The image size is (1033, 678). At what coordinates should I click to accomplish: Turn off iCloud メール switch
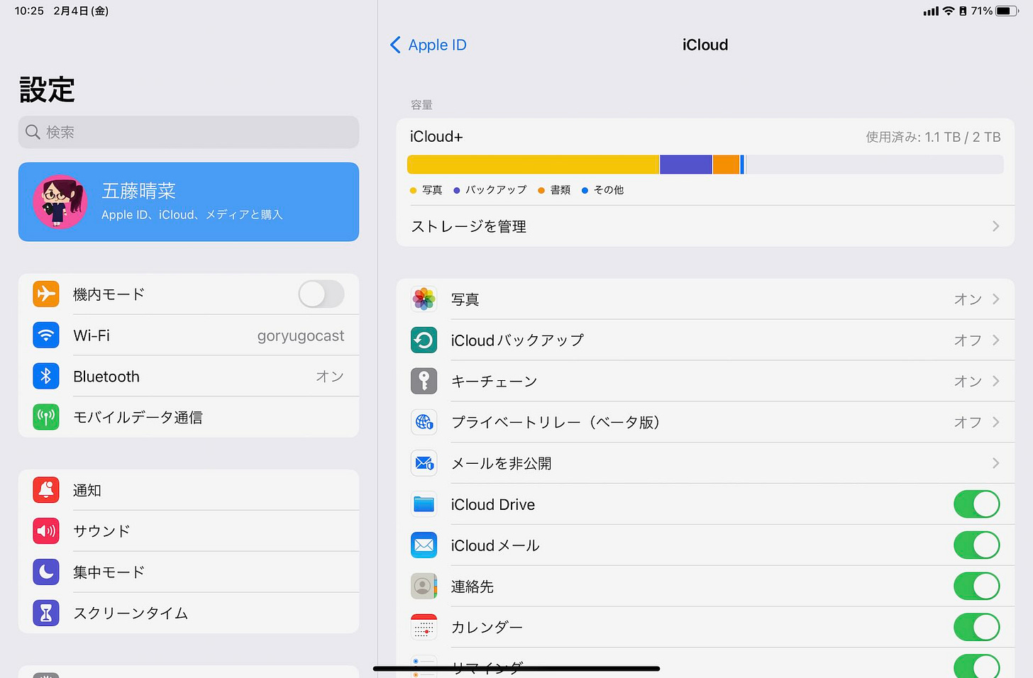click(x=976, y=545)
